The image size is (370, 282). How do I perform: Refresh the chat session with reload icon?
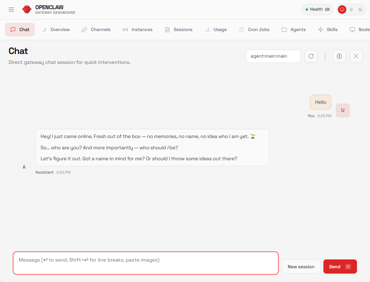tap(311, 56)
